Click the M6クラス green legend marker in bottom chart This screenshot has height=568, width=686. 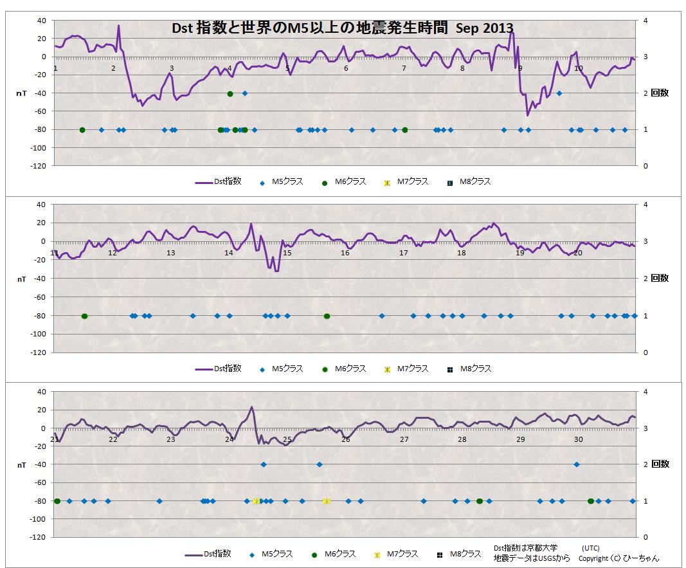(314, 554)
